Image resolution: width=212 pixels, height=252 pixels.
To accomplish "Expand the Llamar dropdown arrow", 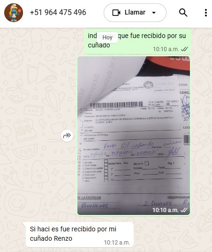I will pyautogui.click(x=154, y=13).
